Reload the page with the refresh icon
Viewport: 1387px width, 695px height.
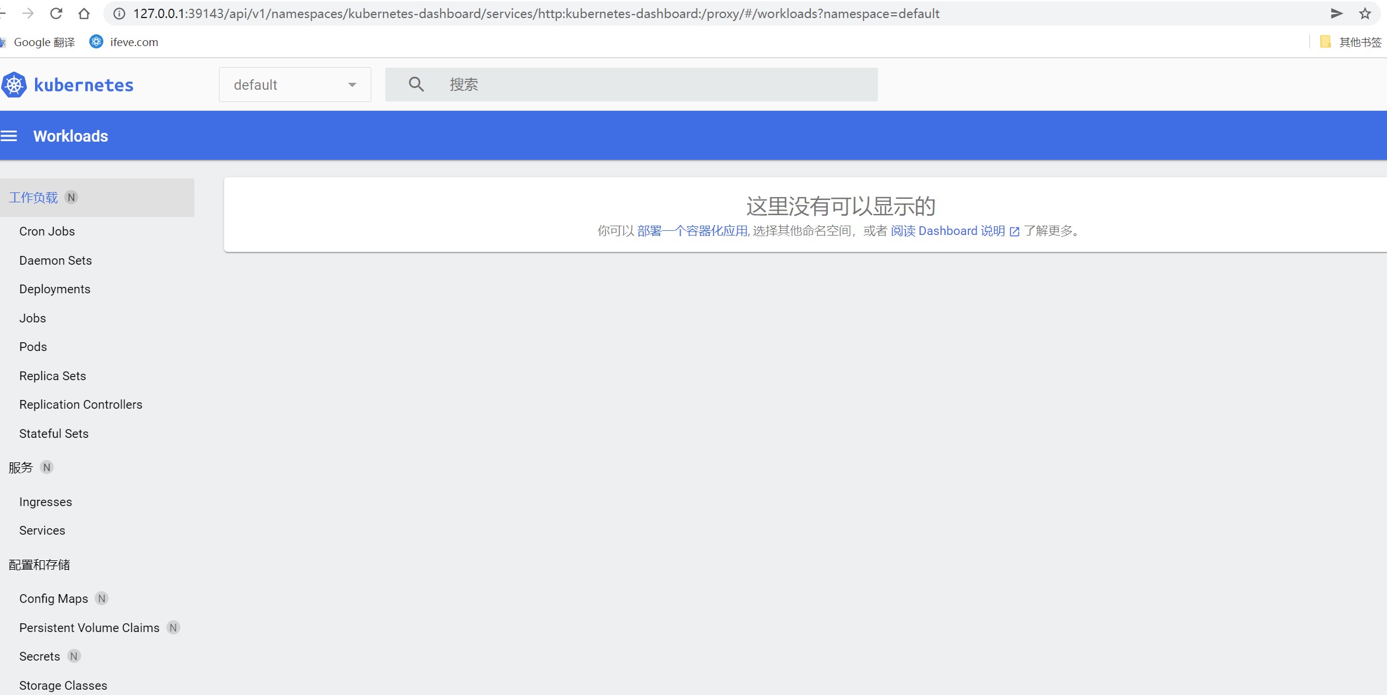pyautogui.click(x=56, y=13)
